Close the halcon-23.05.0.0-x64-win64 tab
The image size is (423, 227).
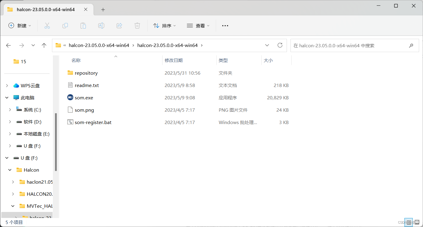tap(86, 9)
